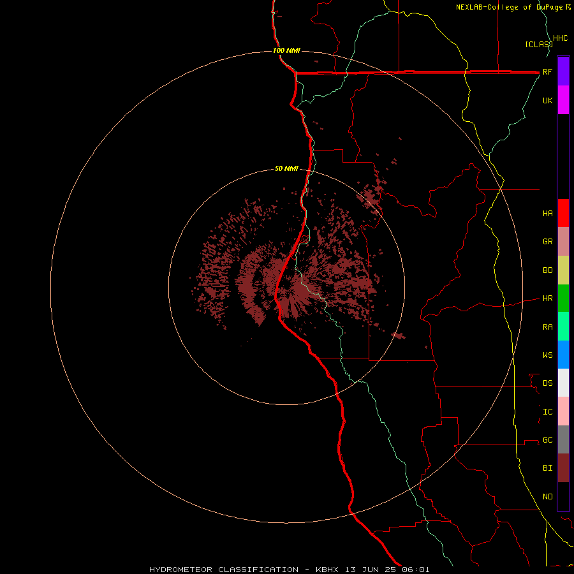Click the HR legend label
The width and height of the screenshot is (574, 574).
pos(548,298)
